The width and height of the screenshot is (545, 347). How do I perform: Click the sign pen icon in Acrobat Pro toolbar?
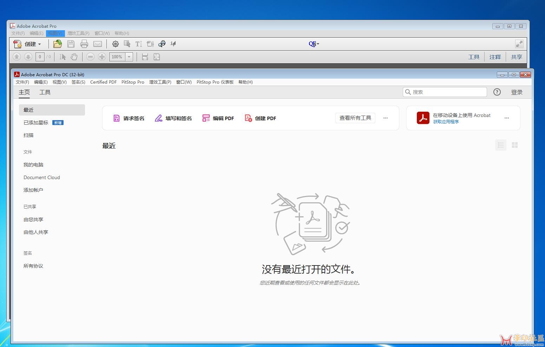173,44
